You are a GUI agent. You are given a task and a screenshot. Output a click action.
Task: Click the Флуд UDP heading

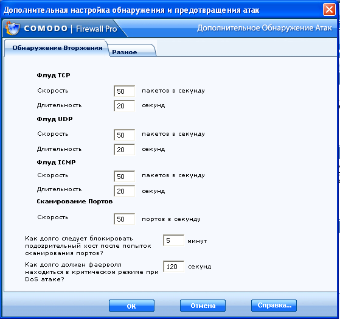point(55,119)
